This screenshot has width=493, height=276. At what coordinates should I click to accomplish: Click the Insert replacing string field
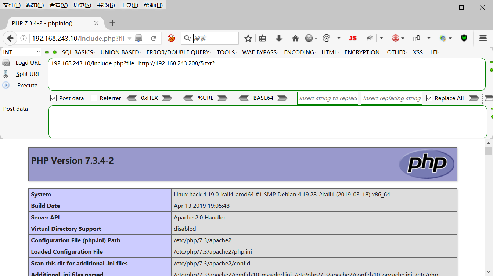pos(392,98)
